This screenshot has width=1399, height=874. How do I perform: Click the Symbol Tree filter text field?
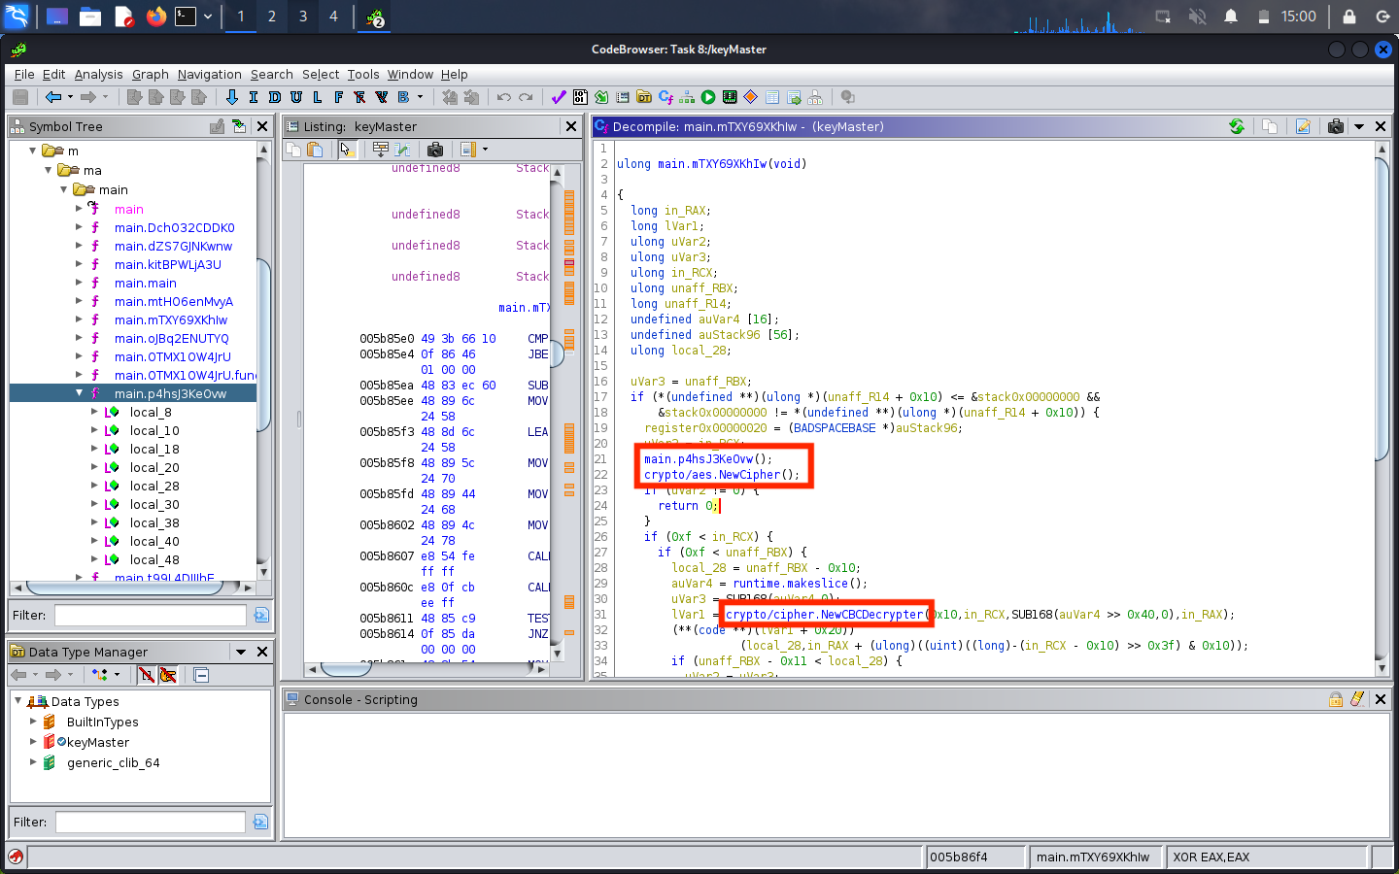pos(150,615)
